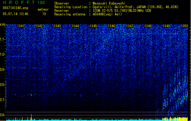Viewport: 191px width, 121px height.
Task: Click the ICOM IC-575 receiver text
Action: 122,11
